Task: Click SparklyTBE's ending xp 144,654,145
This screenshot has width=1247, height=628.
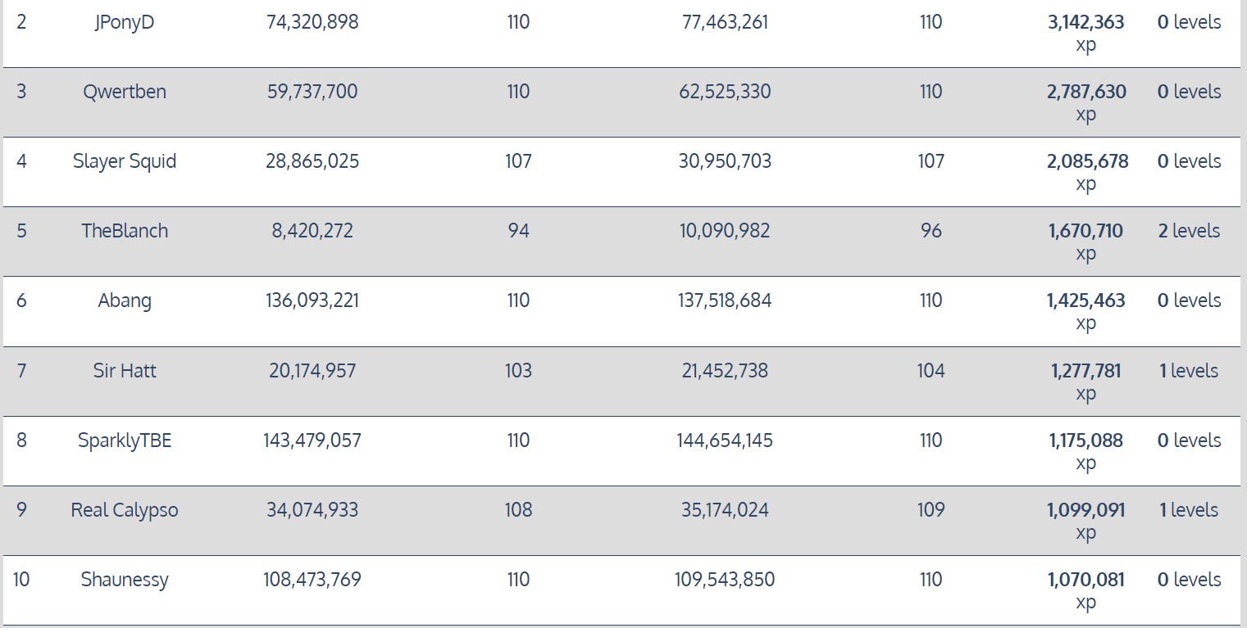Action: pos(725,441)
